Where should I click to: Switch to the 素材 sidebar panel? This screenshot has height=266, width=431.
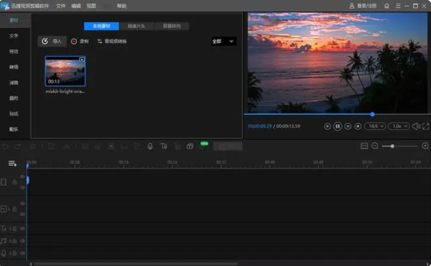(x=14, y=20)
